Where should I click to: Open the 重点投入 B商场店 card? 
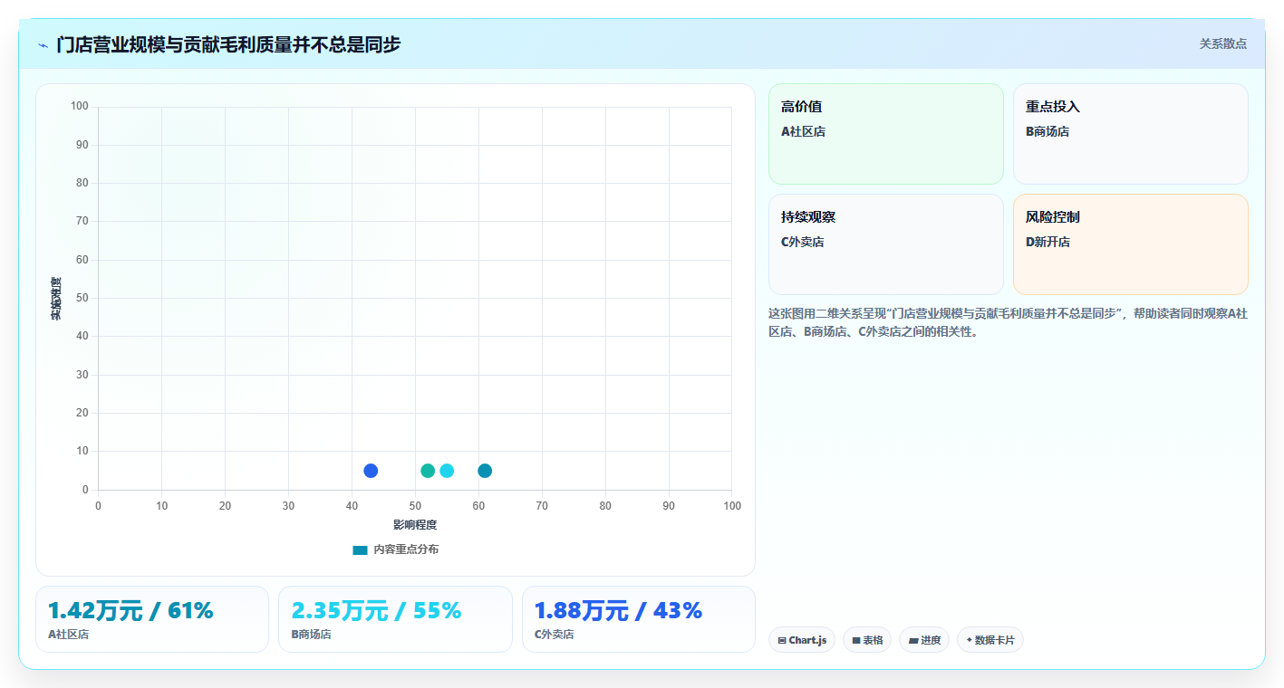tap(1131, 134)
